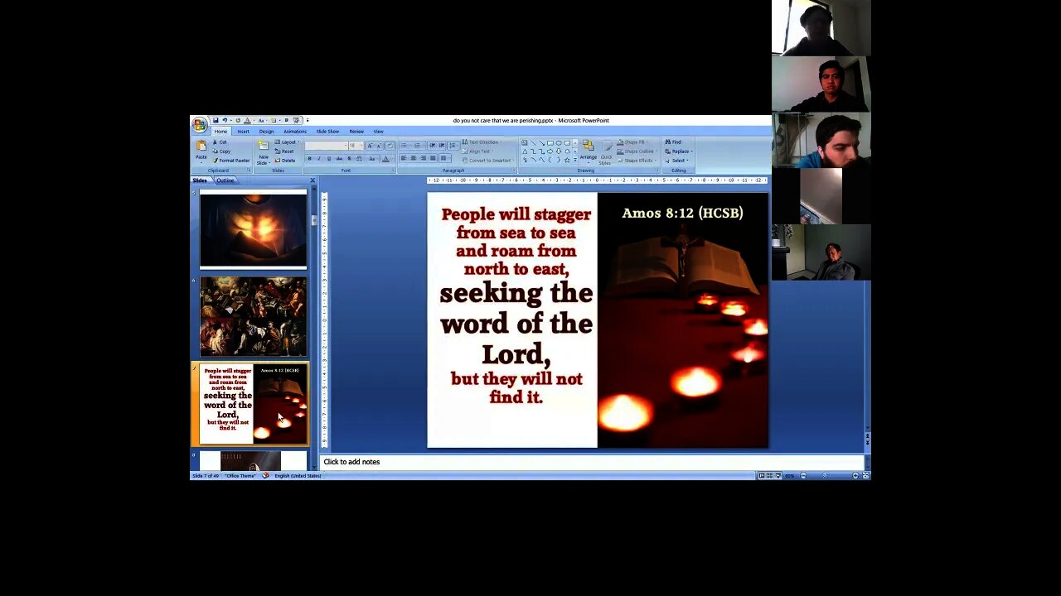Select the classical painting slide thumbnail
Image resolution: width=1061 pixels, height=596 pixels.
point(253,317)
